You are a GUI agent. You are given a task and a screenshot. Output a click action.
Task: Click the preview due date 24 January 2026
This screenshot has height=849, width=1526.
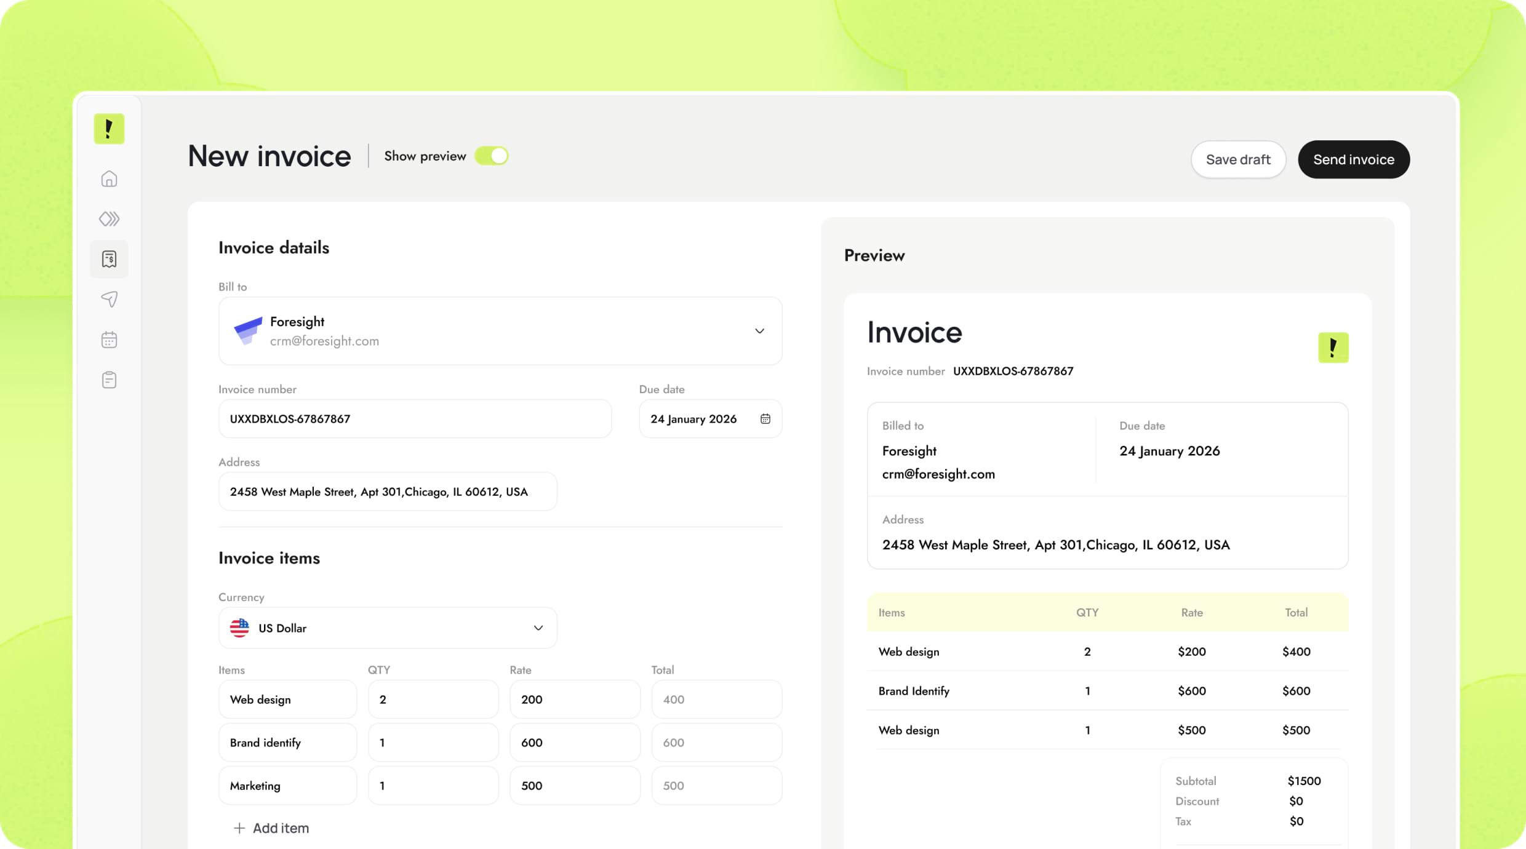pos(1169,451)
